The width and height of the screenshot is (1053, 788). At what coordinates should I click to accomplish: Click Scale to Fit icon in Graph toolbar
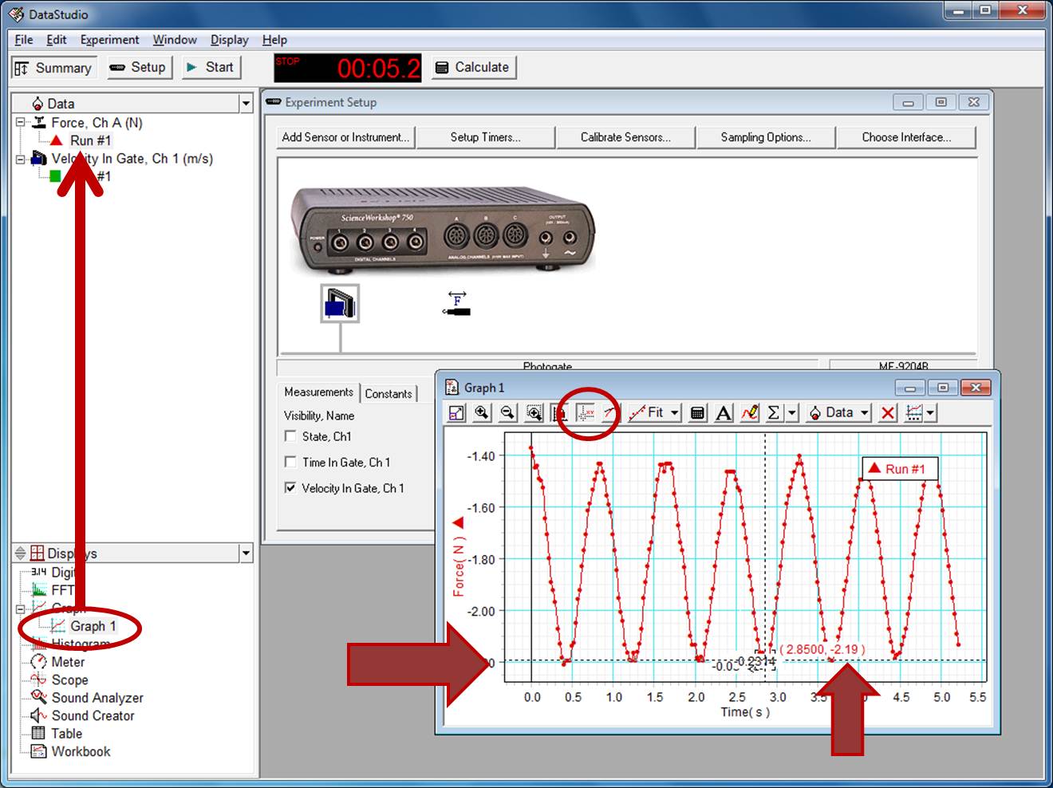tap(456, 412)
